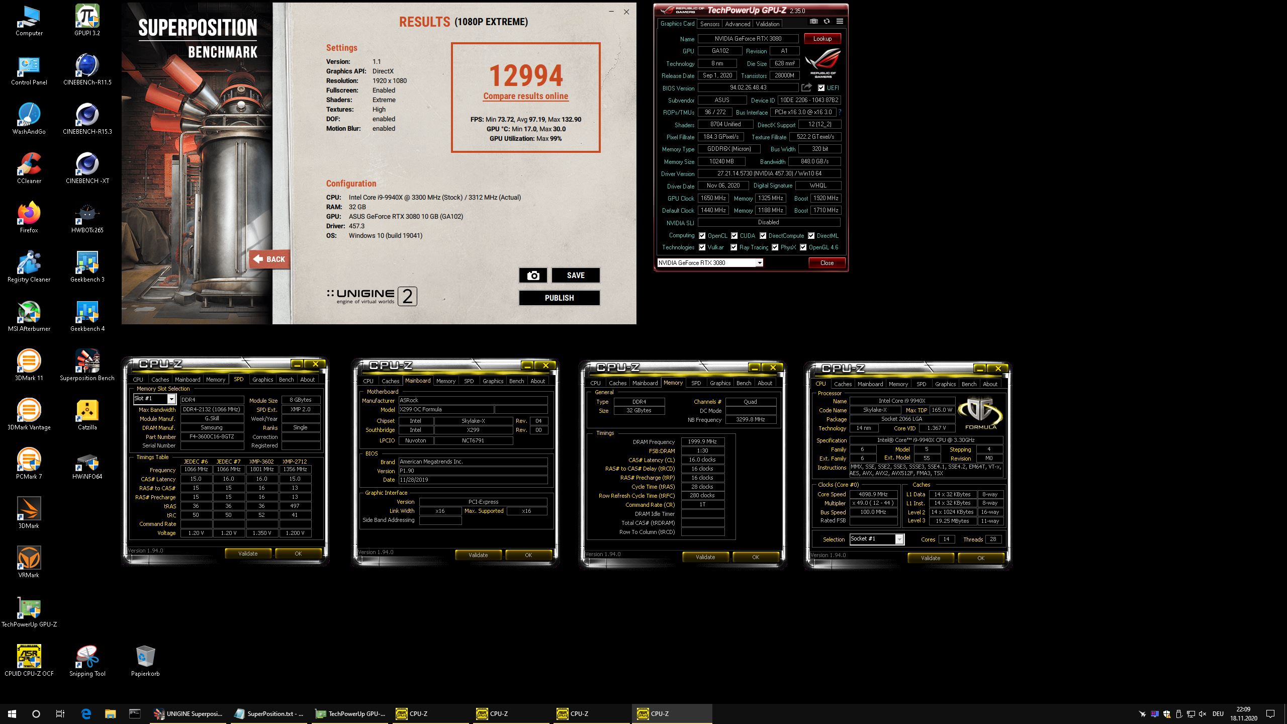
Task: Open Superposition Bench desktop shortcut
Action: click(x=87, y=366)
